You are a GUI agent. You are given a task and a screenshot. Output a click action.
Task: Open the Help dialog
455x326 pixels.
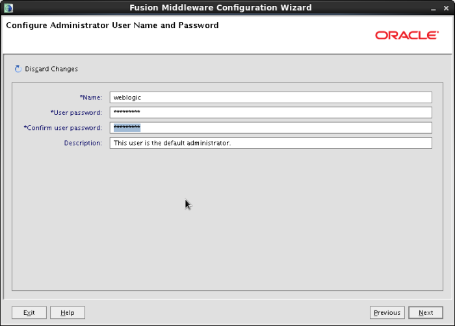68,312
